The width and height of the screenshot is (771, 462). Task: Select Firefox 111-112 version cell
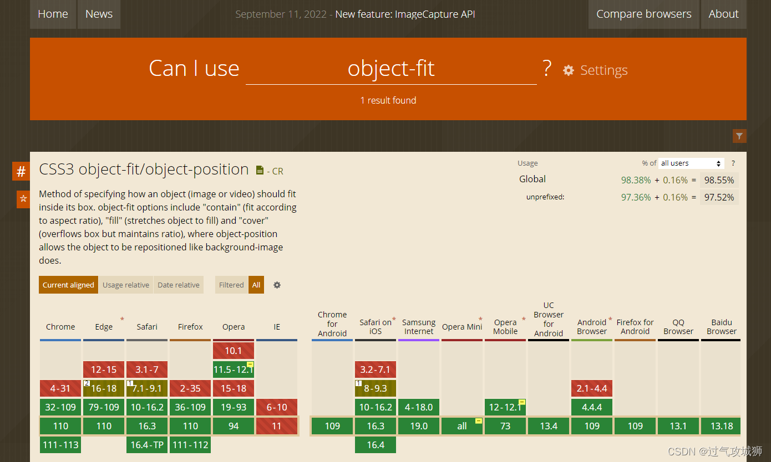190,445
